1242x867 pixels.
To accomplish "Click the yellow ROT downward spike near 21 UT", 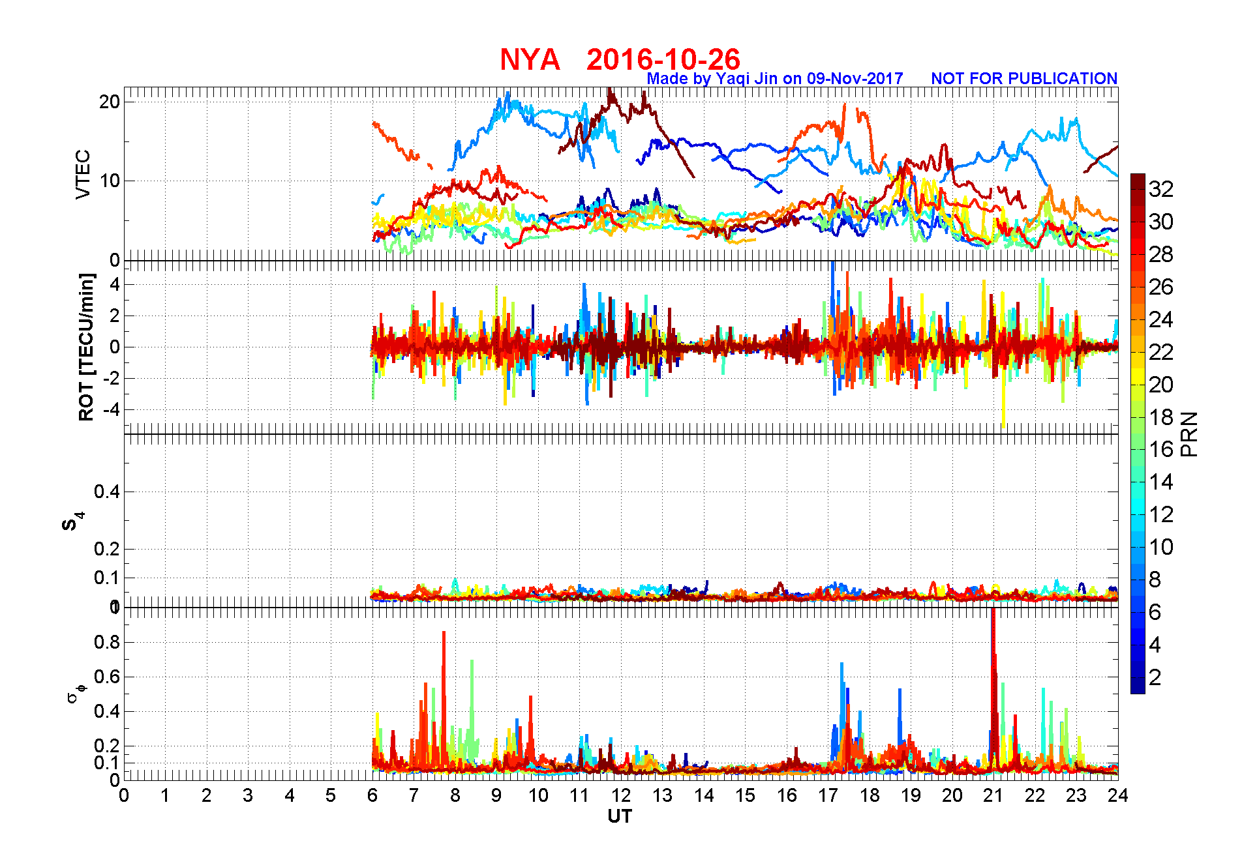I will click(x=1003, y=398).
